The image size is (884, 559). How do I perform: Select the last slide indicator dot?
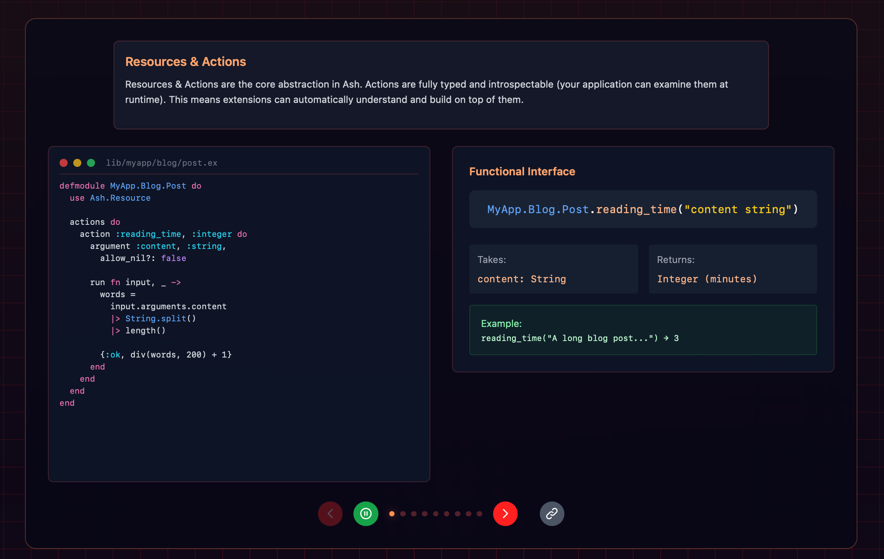click(x=479, y=514)
